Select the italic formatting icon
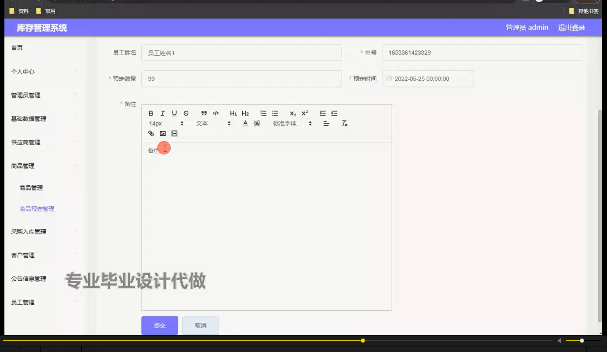This screenshot has height=352, width=607. [x=163, y=113]
